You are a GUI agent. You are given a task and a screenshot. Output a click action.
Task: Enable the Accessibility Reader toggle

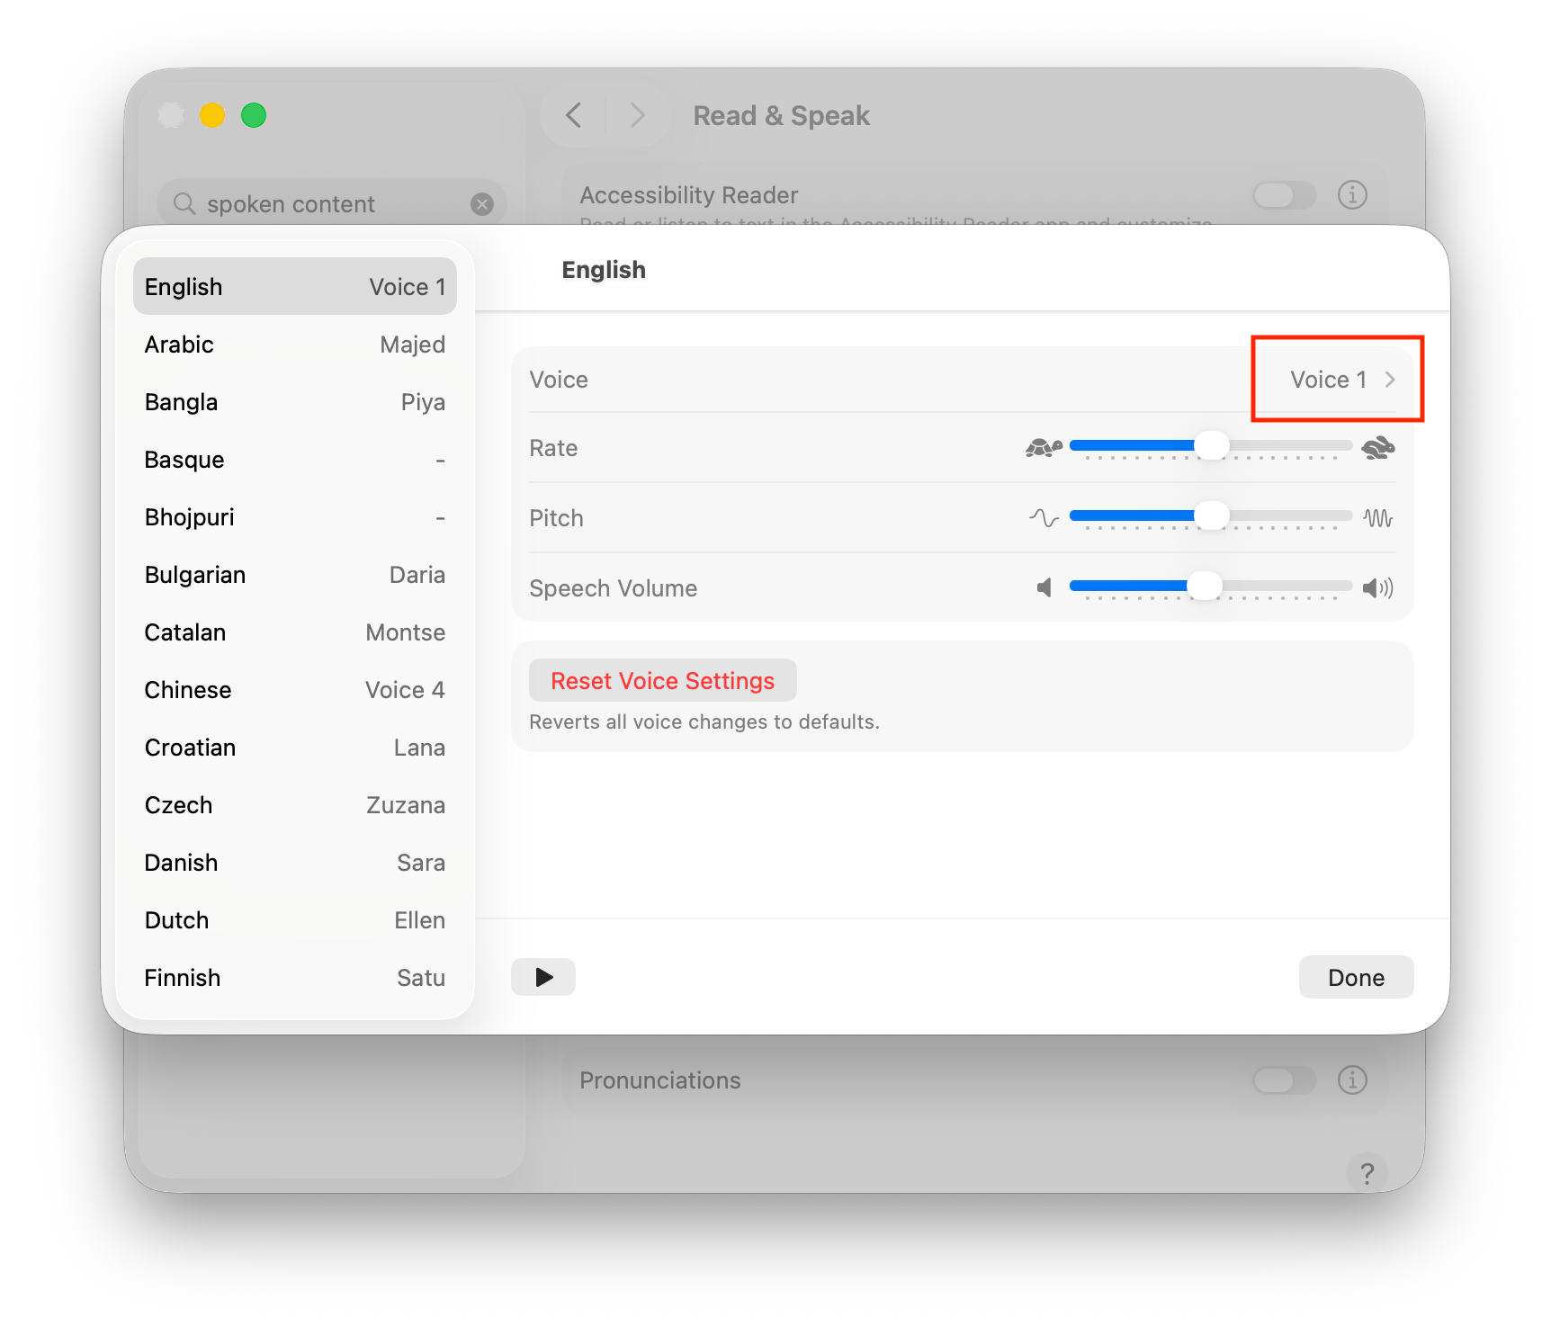pyautogui.click(x=1284, y=194)
